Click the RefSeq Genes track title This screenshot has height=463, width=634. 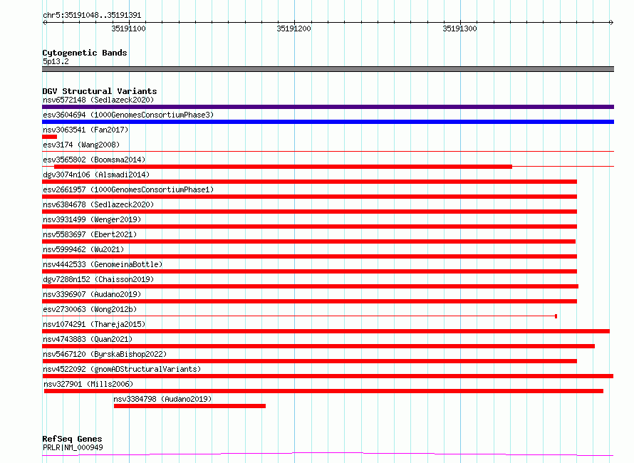72,439
